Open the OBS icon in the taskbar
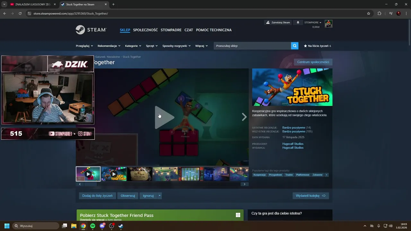 (x=111, y=226)
